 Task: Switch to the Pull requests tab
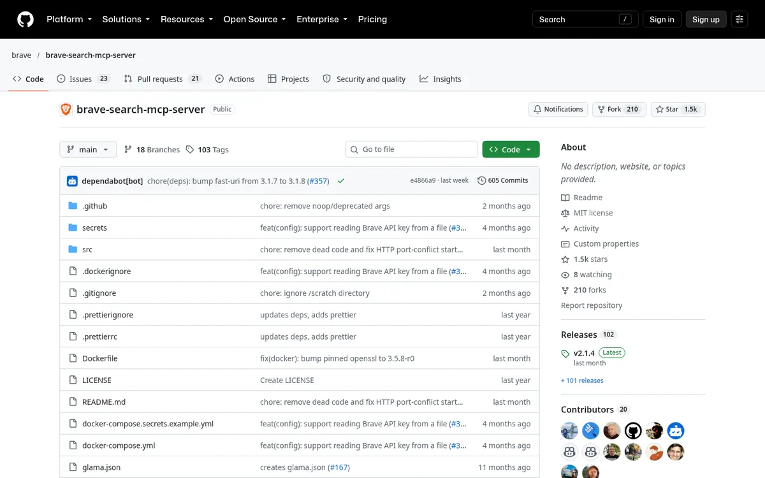point(163,79)
